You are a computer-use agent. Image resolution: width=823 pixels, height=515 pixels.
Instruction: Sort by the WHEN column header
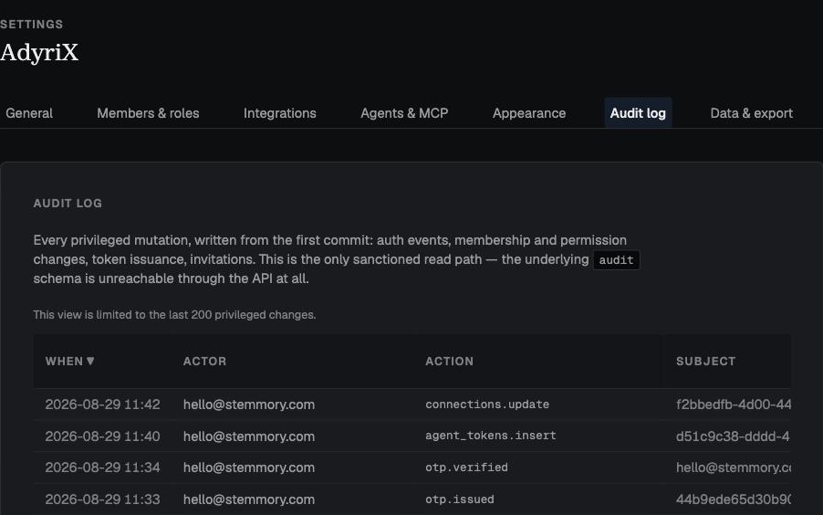[70, 361]
